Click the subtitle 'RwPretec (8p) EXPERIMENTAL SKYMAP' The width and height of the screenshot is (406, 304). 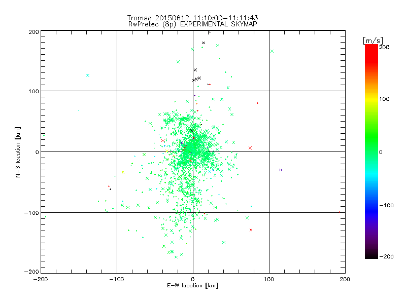(x=193, y=24)
